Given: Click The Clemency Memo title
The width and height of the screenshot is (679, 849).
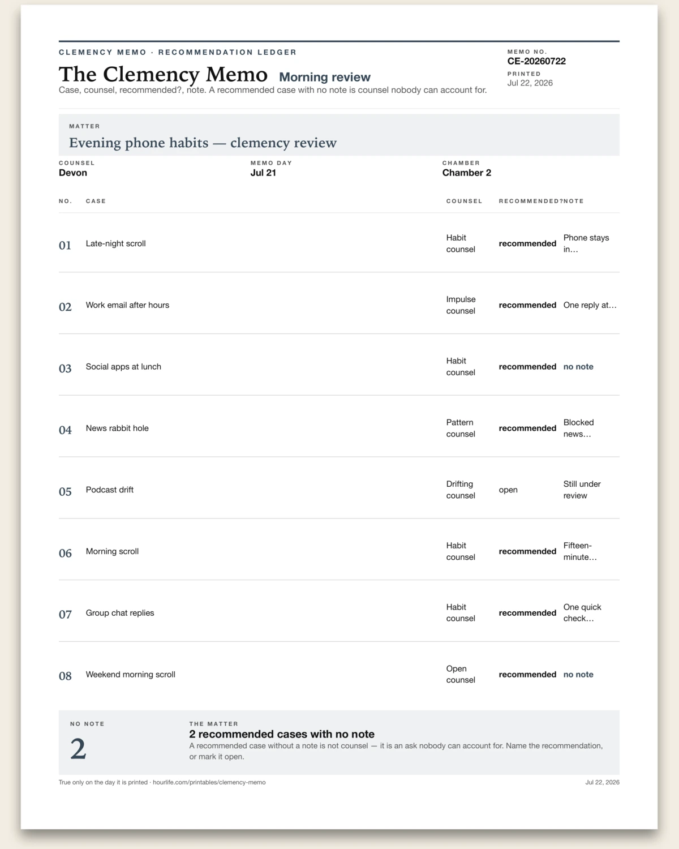Looking at the screenshot, I should pyautogui.click(x=163, y=74).
